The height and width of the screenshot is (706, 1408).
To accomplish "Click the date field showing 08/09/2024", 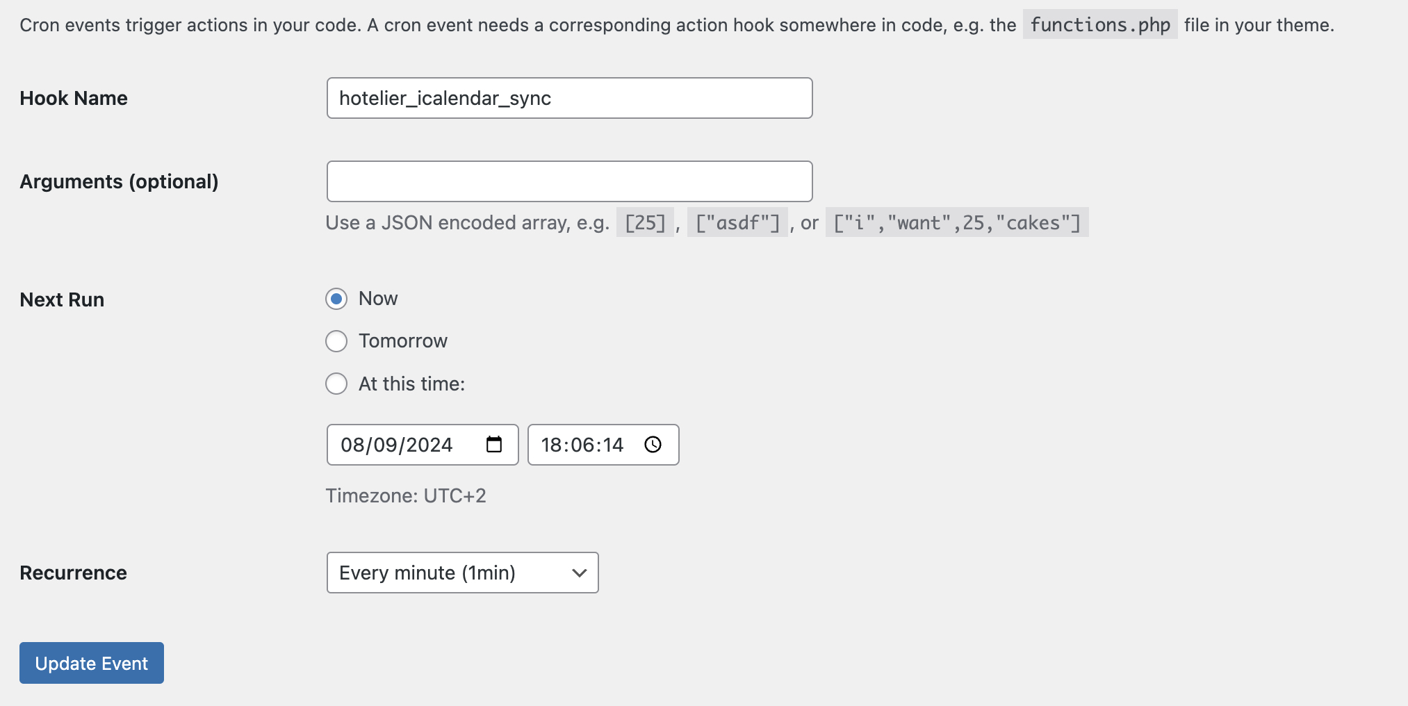I will pyautogui.click(x=423, y=445).
